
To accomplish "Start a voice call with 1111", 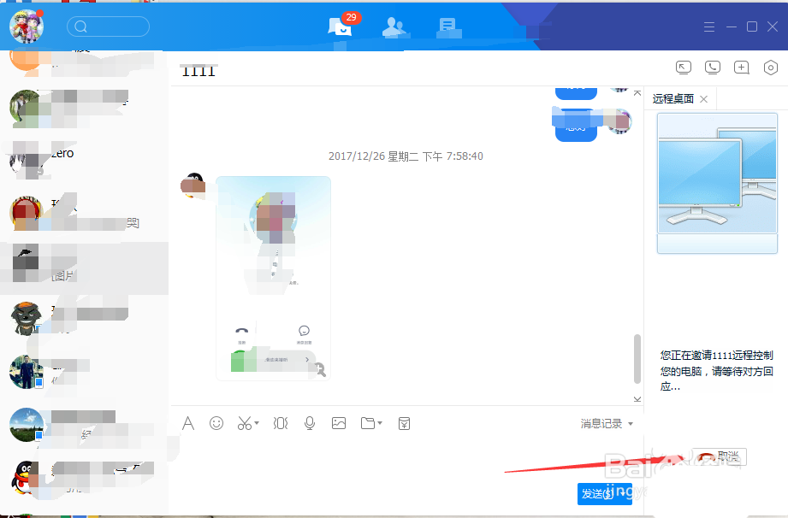I will pyautogui.click(x=712, y=67).
